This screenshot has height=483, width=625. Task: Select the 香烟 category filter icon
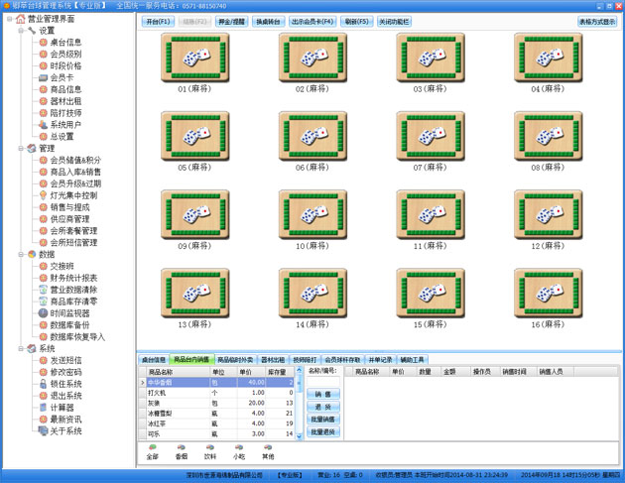181,448
